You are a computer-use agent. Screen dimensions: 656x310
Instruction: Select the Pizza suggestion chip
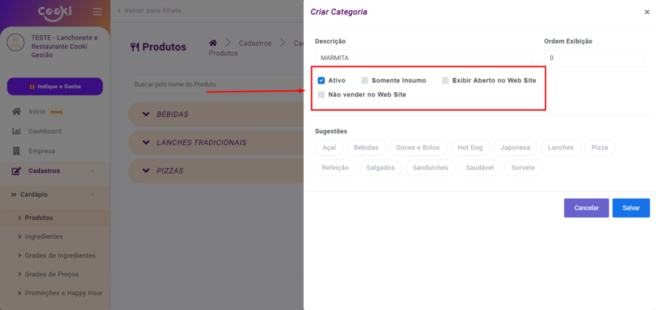point(600,148)
